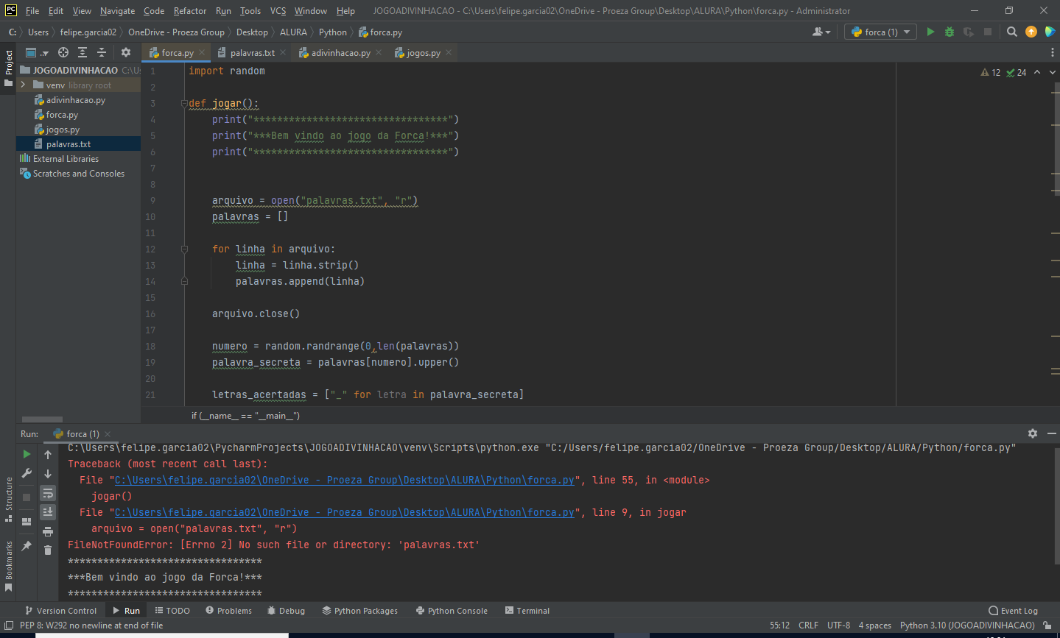Open run configuration wrench in Run panel
Image resolution: width=1060 pixels, height=638 pixels.
click(27, 473)
